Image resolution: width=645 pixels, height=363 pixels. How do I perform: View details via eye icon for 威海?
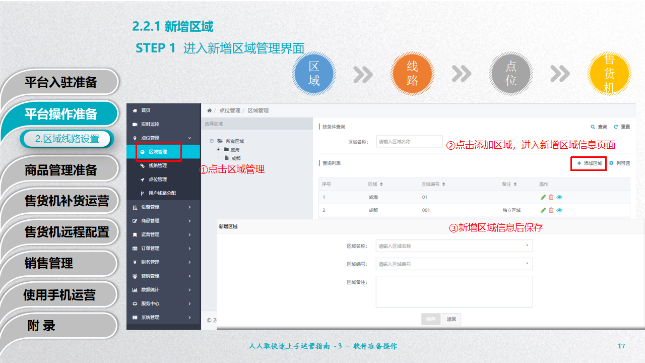[x=559, y=197]
